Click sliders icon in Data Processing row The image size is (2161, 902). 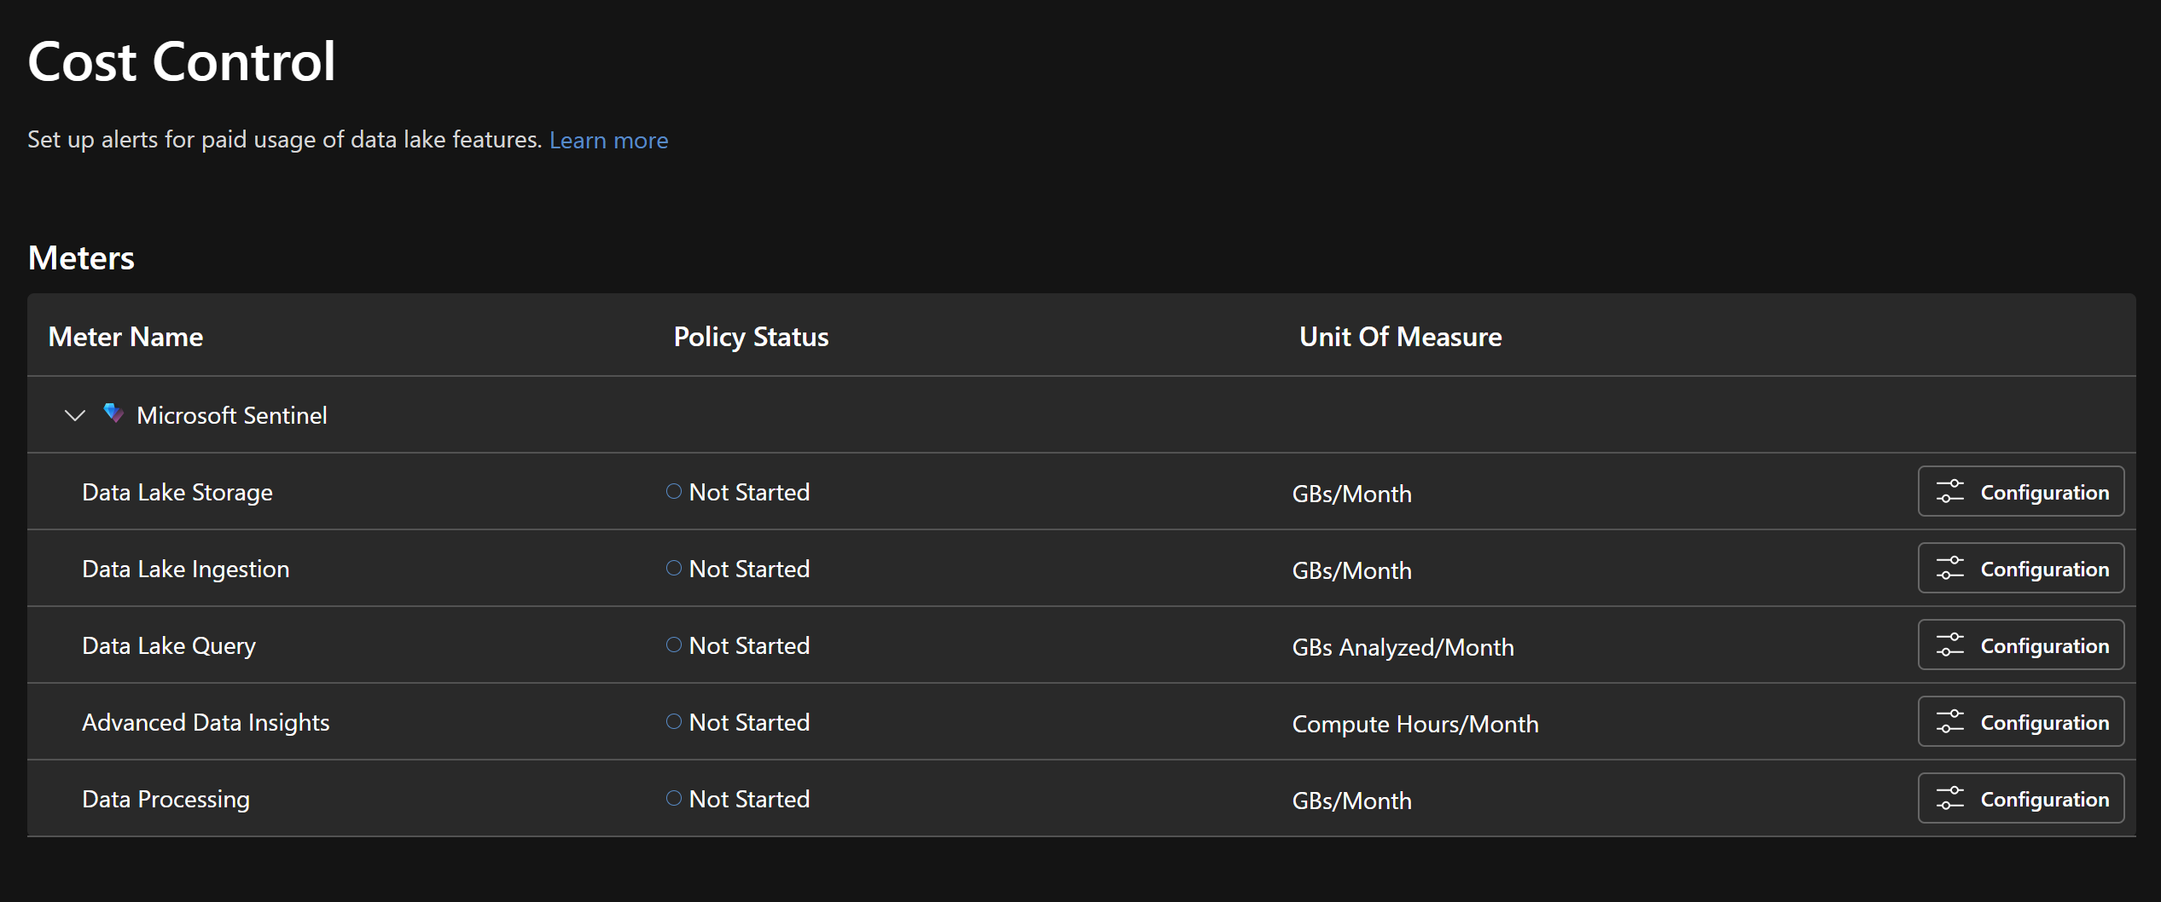[1949, 799]
